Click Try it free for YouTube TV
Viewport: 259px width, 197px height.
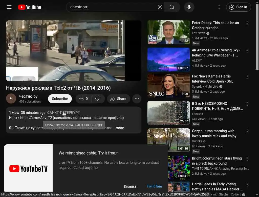[154, 186]
